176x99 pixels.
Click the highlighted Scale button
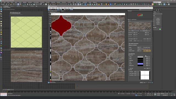pyautogui.click(x=147, y=51)
